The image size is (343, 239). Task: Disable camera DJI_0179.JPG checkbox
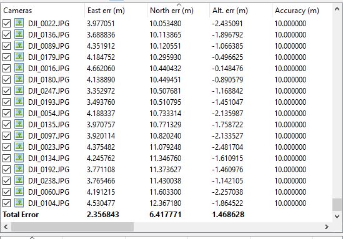click(7, 57)
